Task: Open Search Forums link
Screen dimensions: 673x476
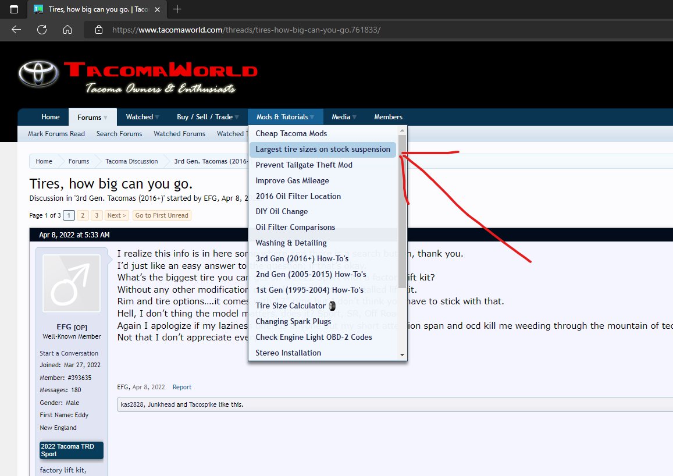Action: click(119, 133)
